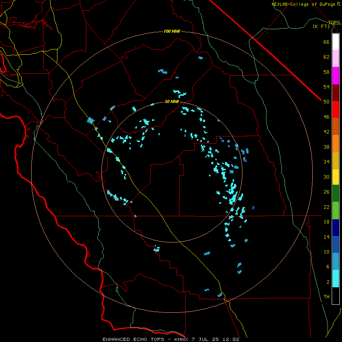
Task: Click the '22' legend value
Action: 326,207
